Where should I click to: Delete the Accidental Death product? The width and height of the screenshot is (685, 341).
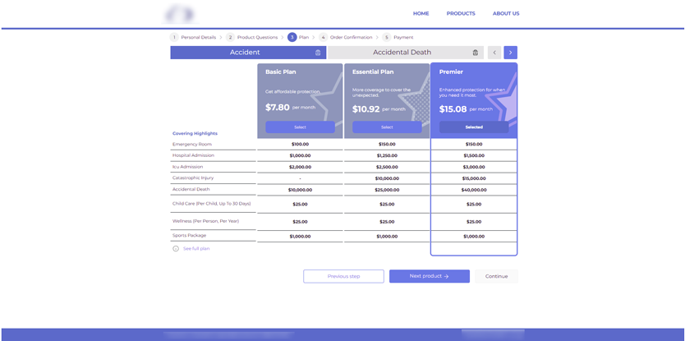(x=475, y=53)
